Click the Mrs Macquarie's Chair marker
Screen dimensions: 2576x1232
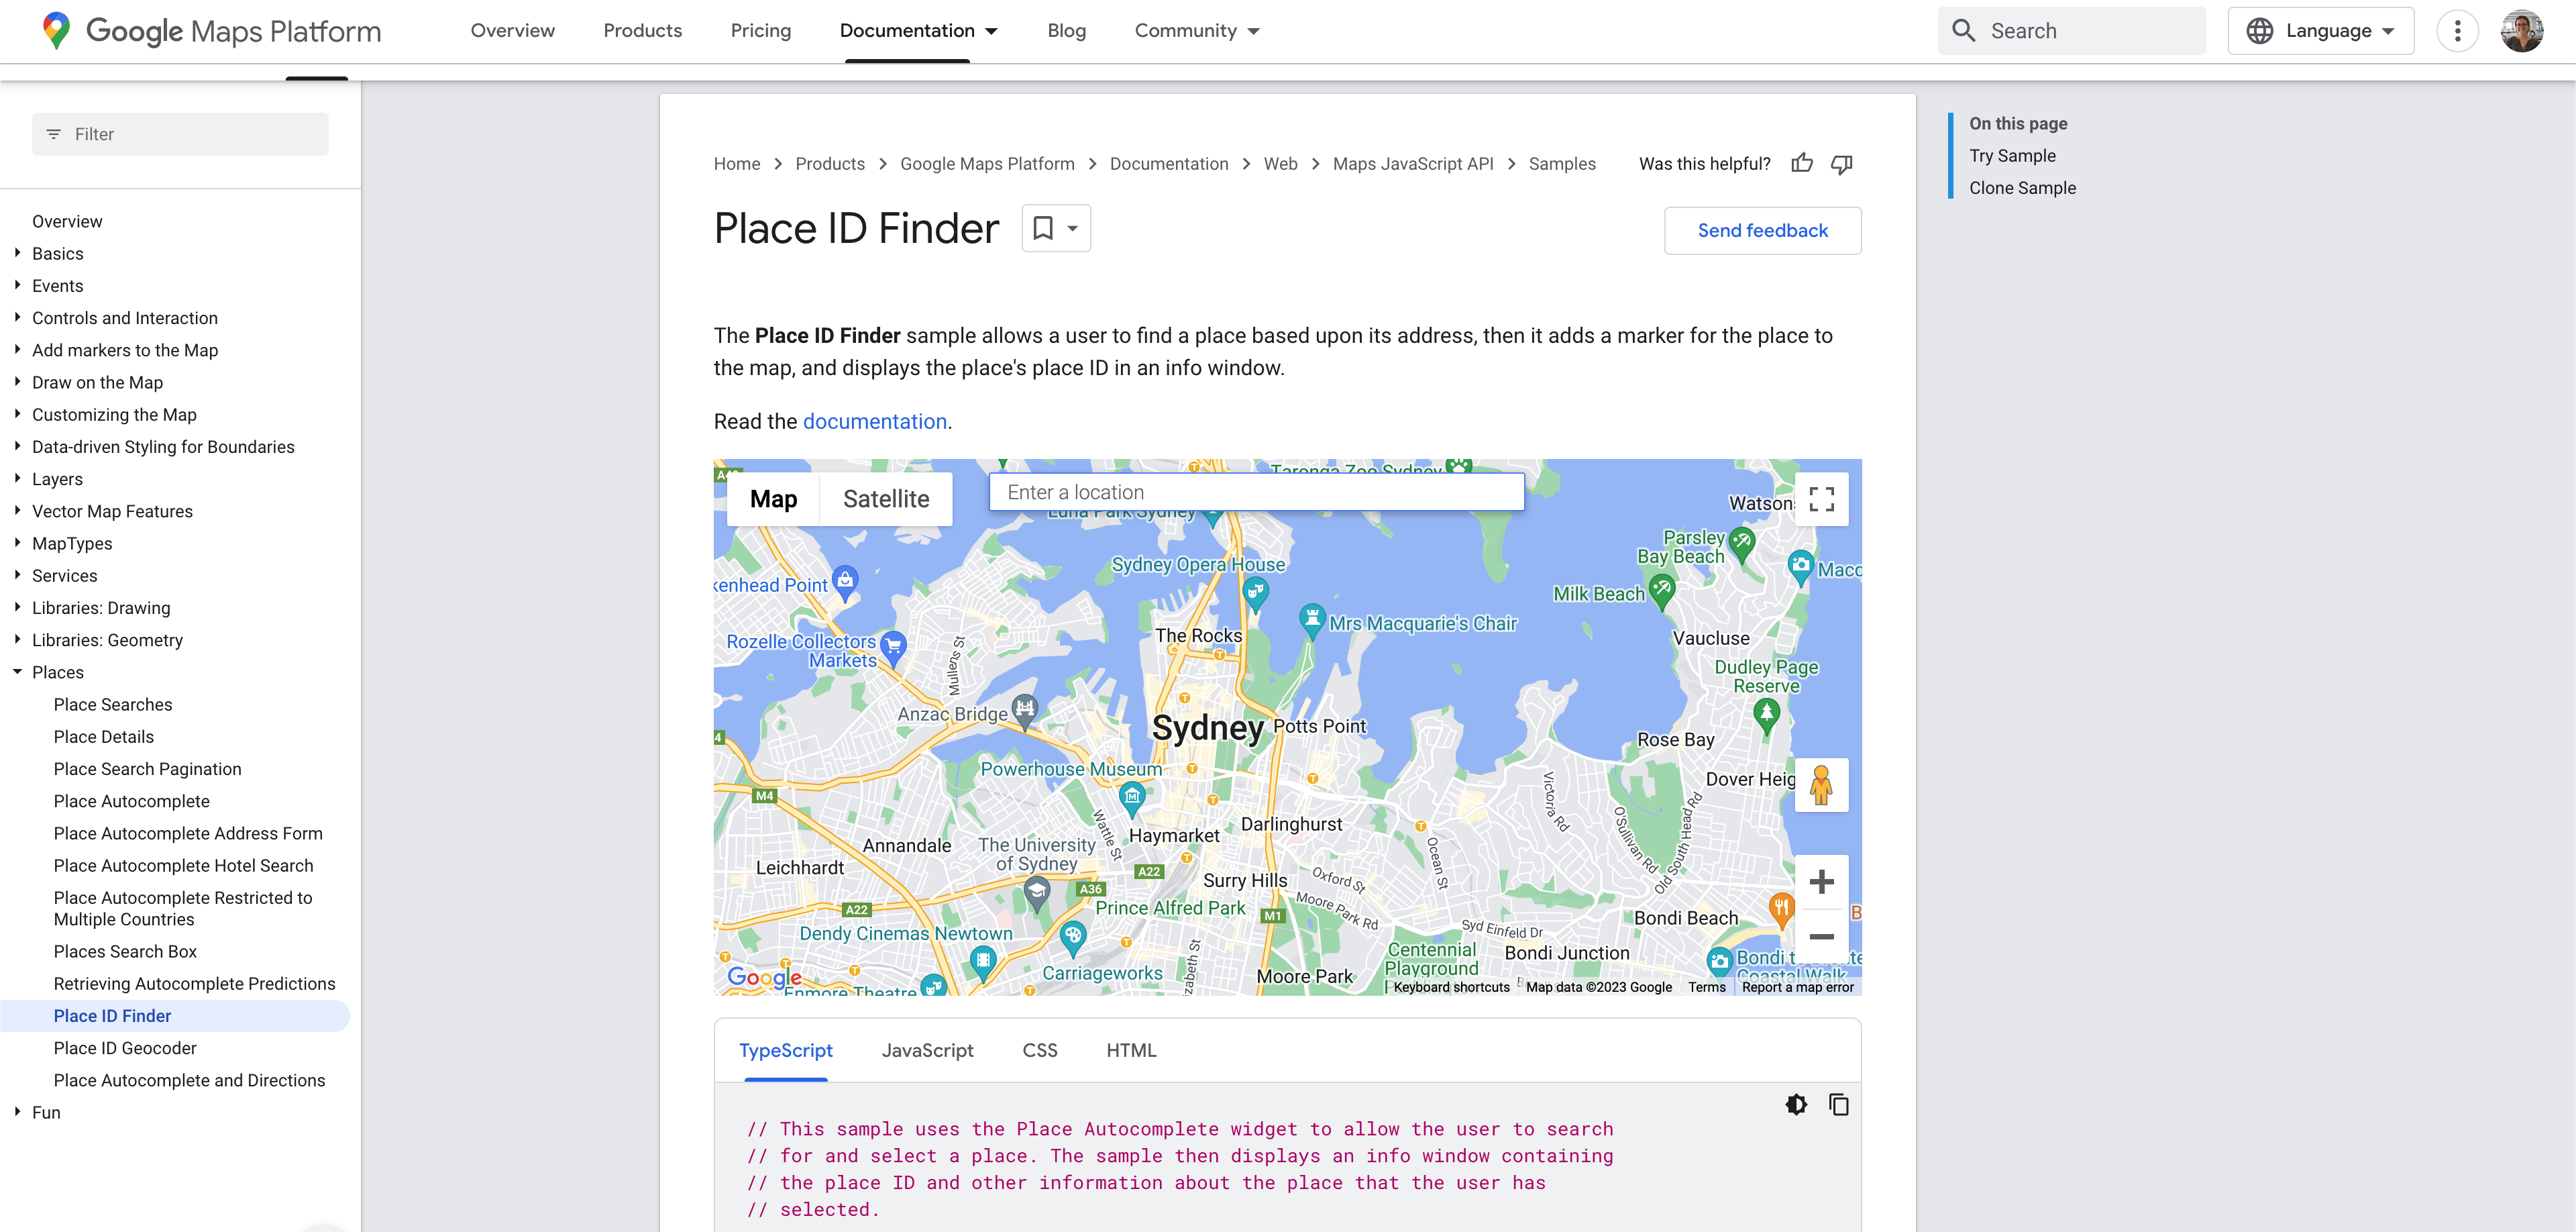click(1312, 620)
